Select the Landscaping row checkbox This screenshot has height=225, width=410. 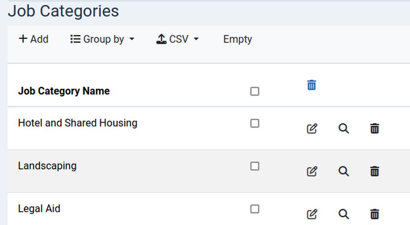pyautogui.click(x=255, y=166)
